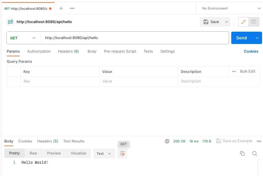This screenshot has height=176, width=263.
Task: Click the request title http://localhost:8080/api/hello
Action: click(x=44, y=22)
